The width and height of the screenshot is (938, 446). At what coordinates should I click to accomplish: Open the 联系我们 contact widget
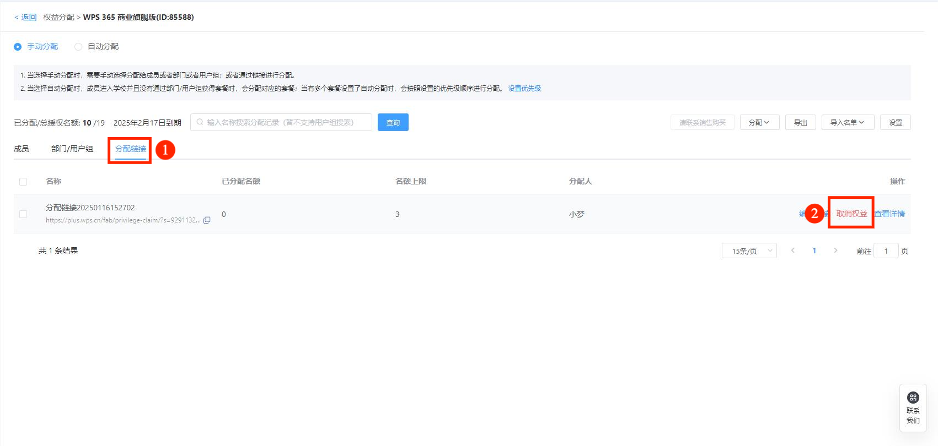pyautogui.click(x=913, y=408)
